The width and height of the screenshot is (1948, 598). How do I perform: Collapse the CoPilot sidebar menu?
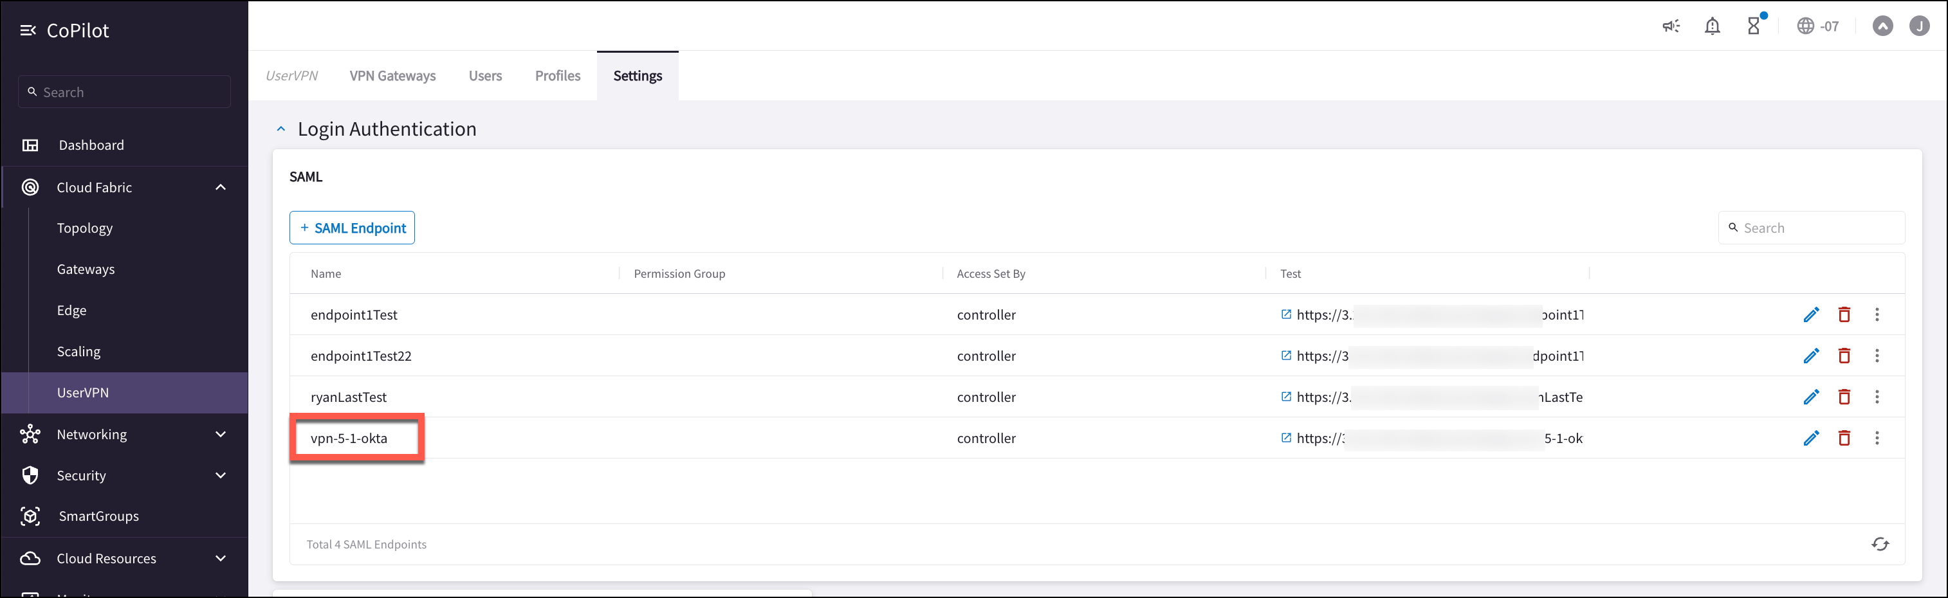point(28,30)
